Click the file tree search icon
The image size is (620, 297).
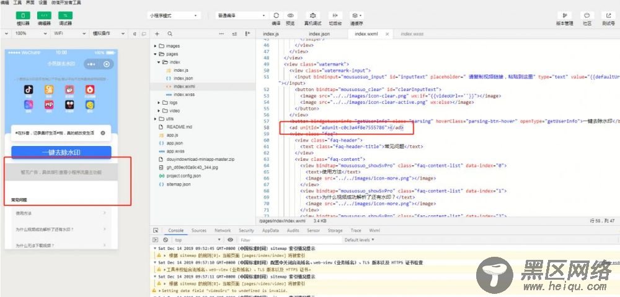170,34
